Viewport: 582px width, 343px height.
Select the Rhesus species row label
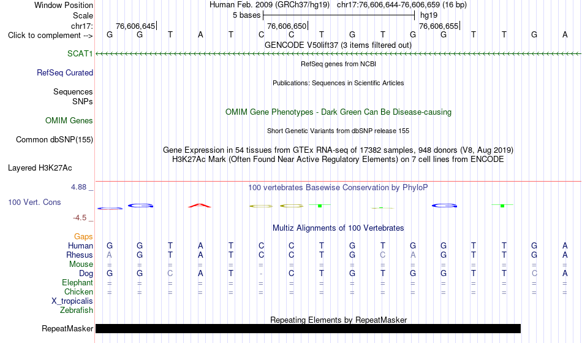point(80,255)
